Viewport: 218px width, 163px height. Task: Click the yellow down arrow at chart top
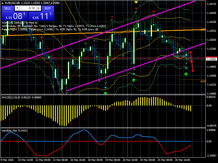[x=136, y=2]
